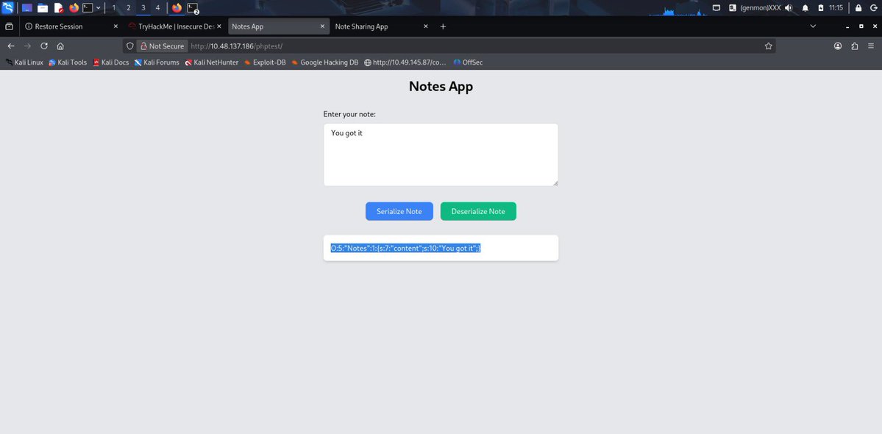This screenshot has width=882, height=434.
Task: Switch to the TryHackMe Insecure Deserialisation tab
Action: pos(176,26)
